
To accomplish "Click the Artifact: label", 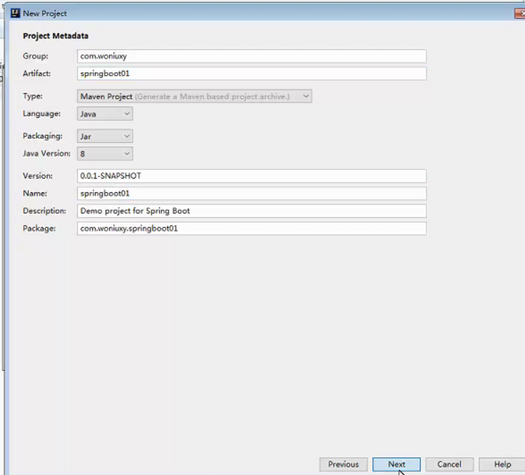I will click(37, 74).
